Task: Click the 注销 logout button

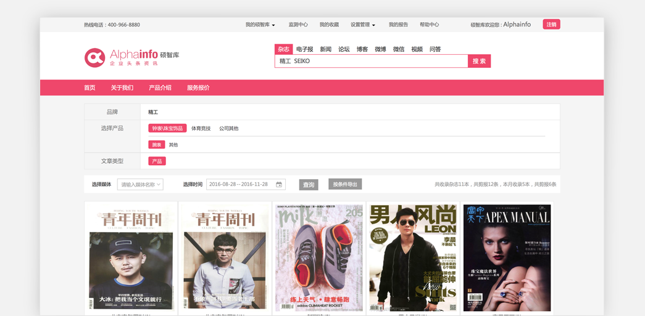Action: (551, 24)
